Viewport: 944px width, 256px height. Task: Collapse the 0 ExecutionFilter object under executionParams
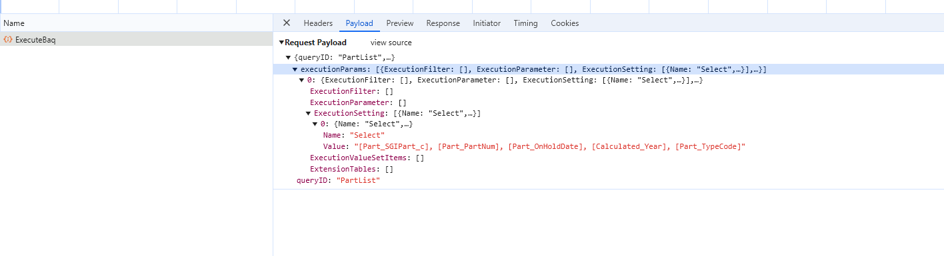[x=302, y=80]
